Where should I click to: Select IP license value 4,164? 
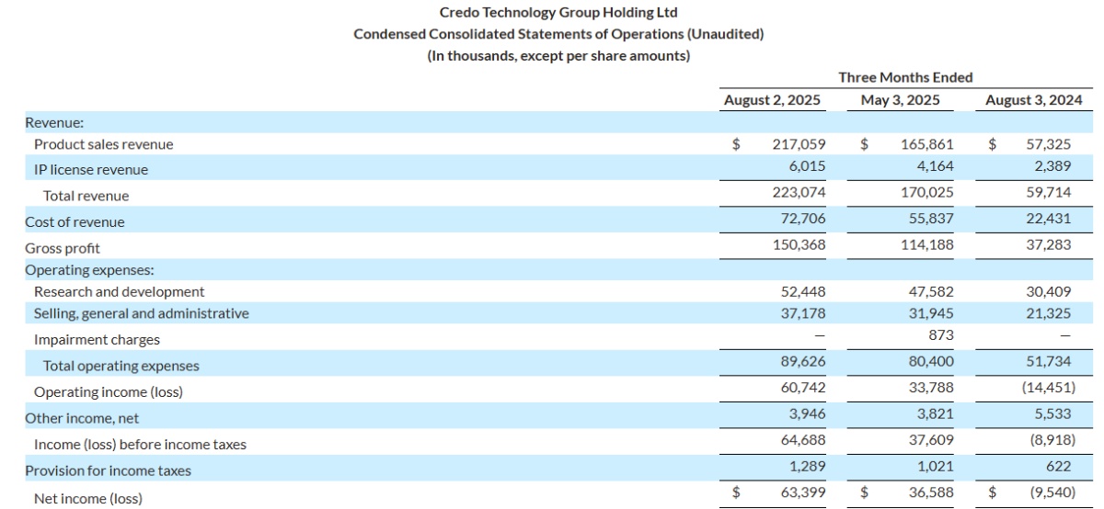click(x=936, y=166)
